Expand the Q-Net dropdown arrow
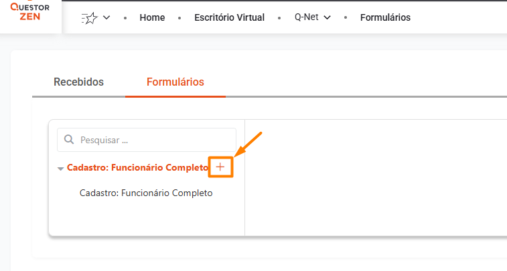Image resolution: width=507 pixels, height=271 pixels. (328, 18)
